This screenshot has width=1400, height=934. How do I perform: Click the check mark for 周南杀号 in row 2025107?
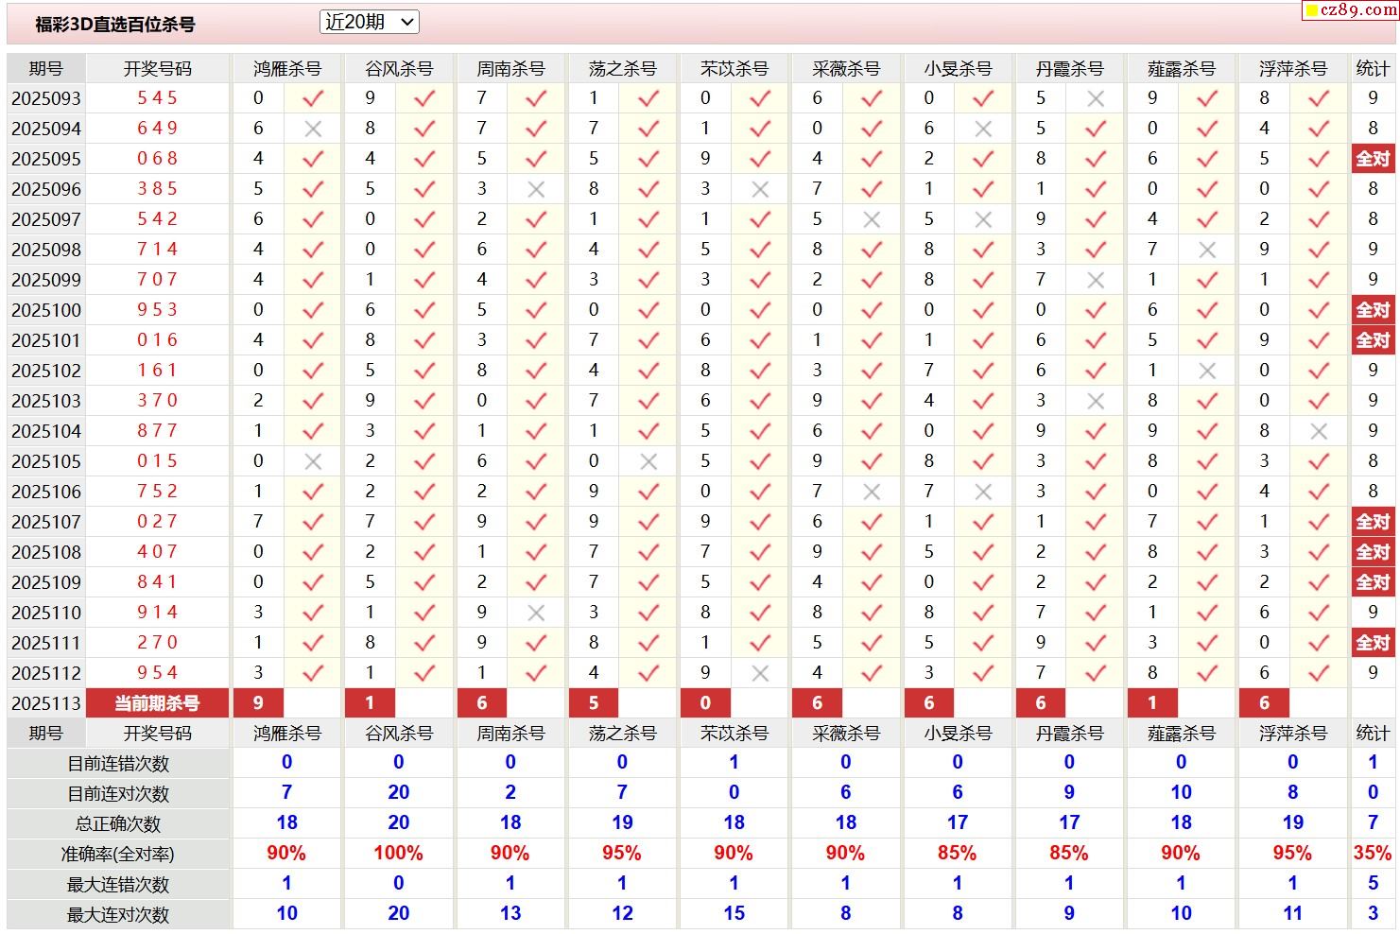pos(536,522)
